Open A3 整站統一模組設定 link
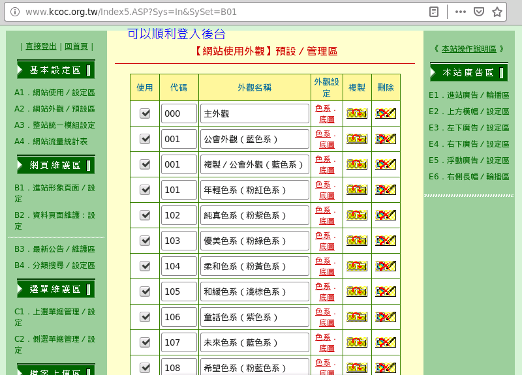Screen dimensions: 522x375 [x=55, y=125]
